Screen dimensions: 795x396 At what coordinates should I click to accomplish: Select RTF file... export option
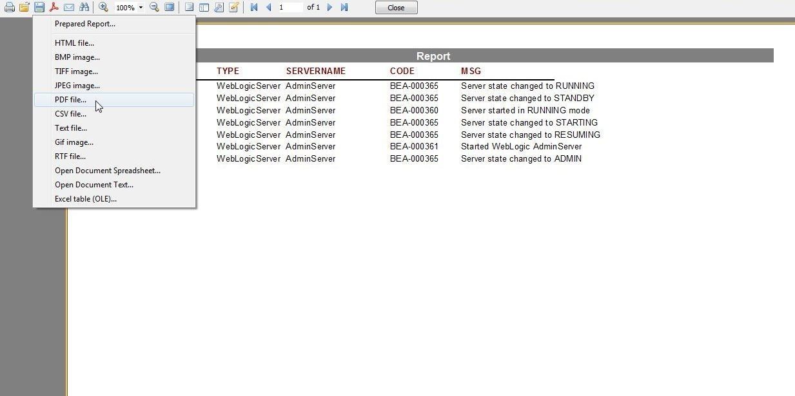(114, 156)
